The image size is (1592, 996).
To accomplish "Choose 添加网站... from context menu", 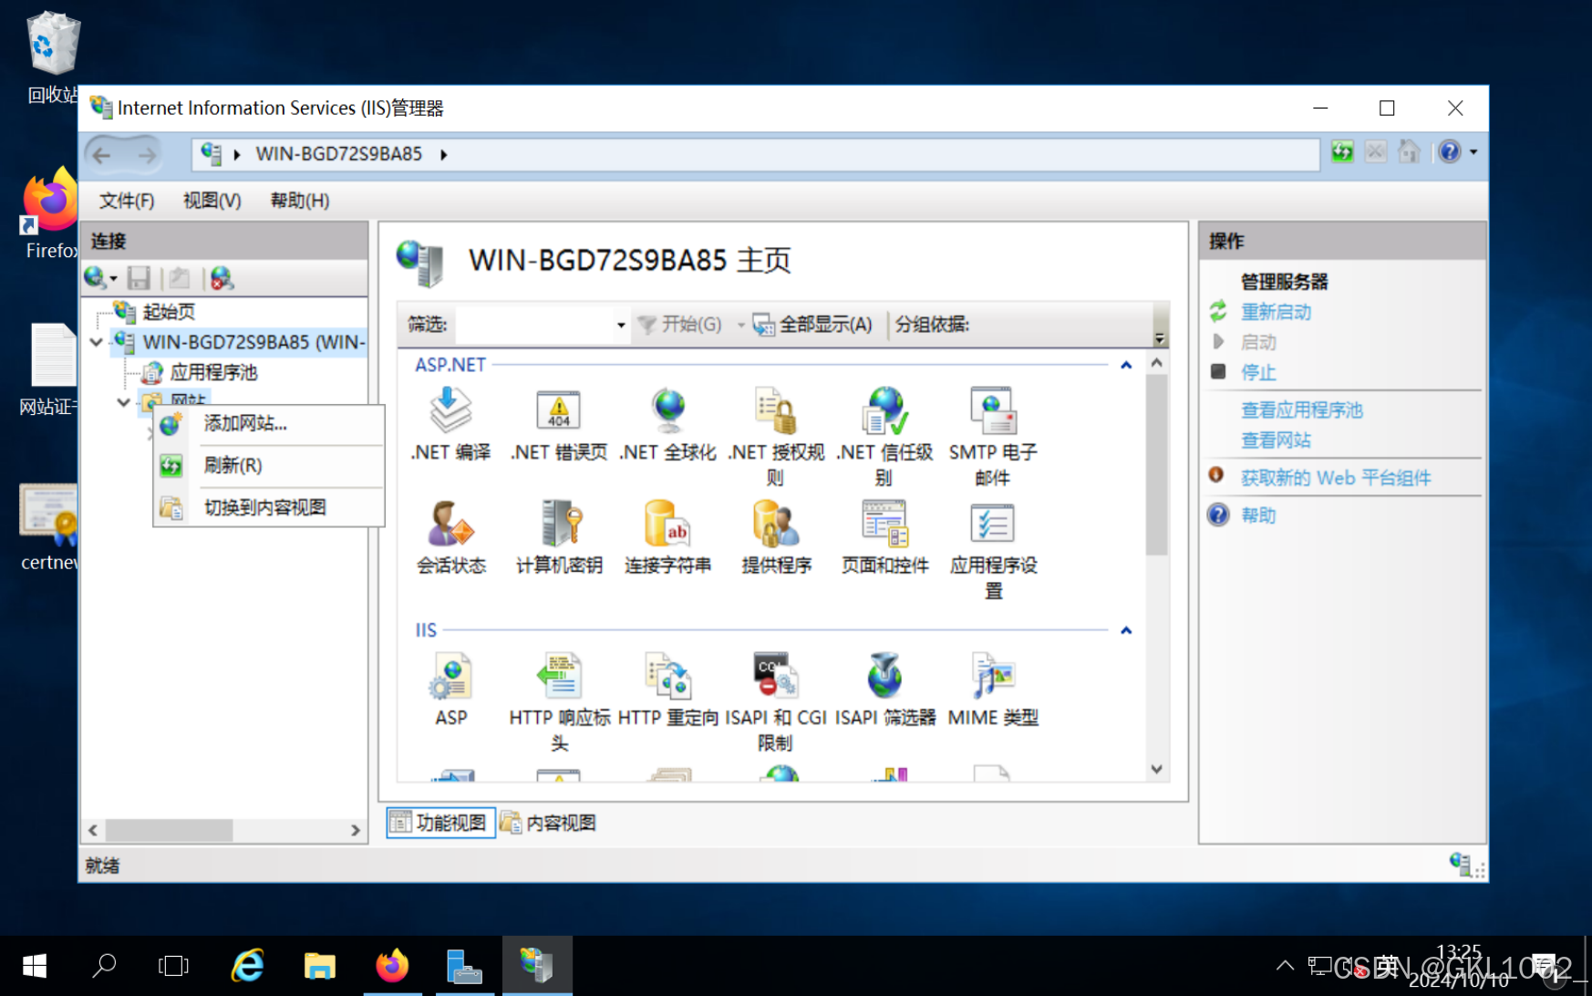I will click(269, 423).
